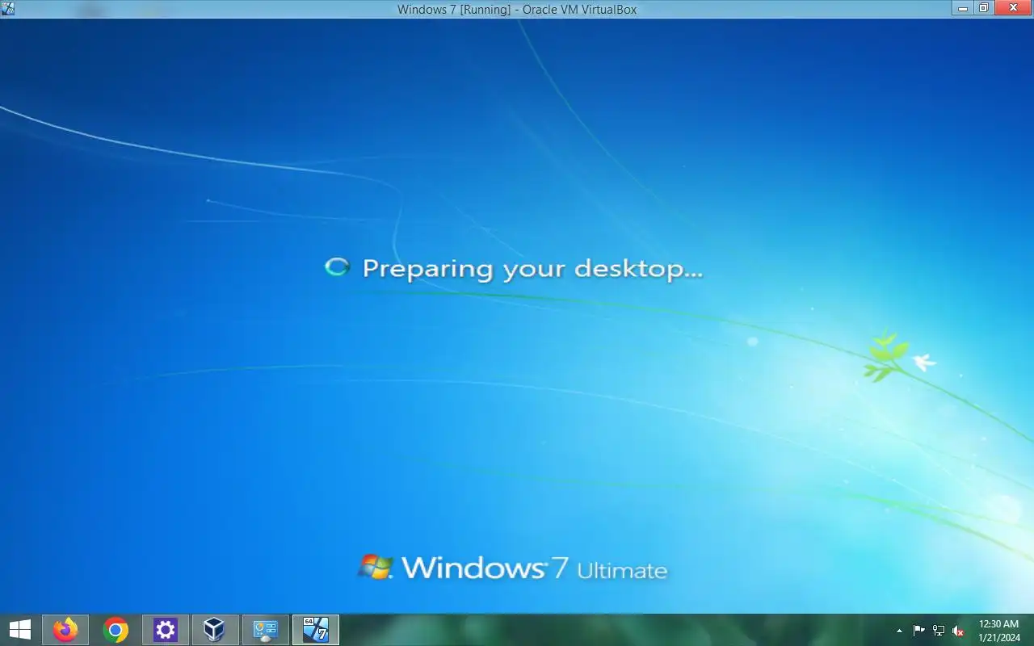The image size is (1034, 646).
Task: Open the Windows Start menu
Action: [19, 630]
